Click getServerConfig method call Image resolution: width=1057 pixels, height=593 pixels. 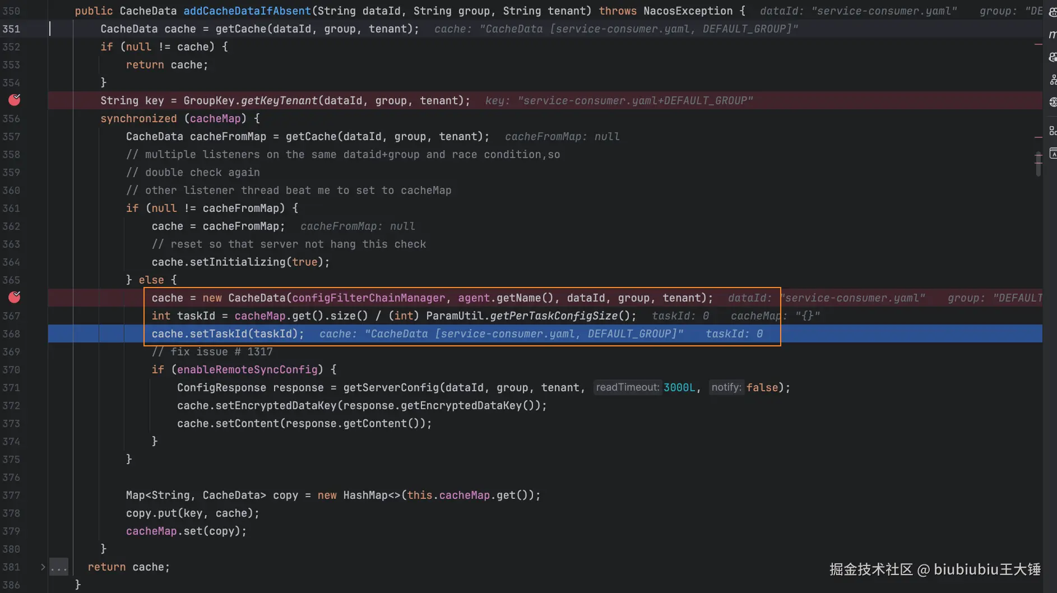(391, 387)
